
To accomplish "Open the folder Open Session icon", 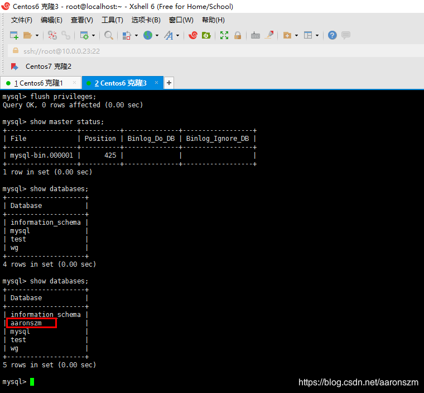I will (x=27, y=35).
